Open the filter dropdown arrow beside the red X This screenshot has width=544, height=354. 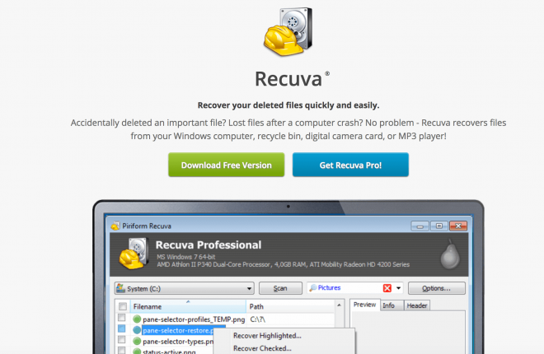click(398, 288)
